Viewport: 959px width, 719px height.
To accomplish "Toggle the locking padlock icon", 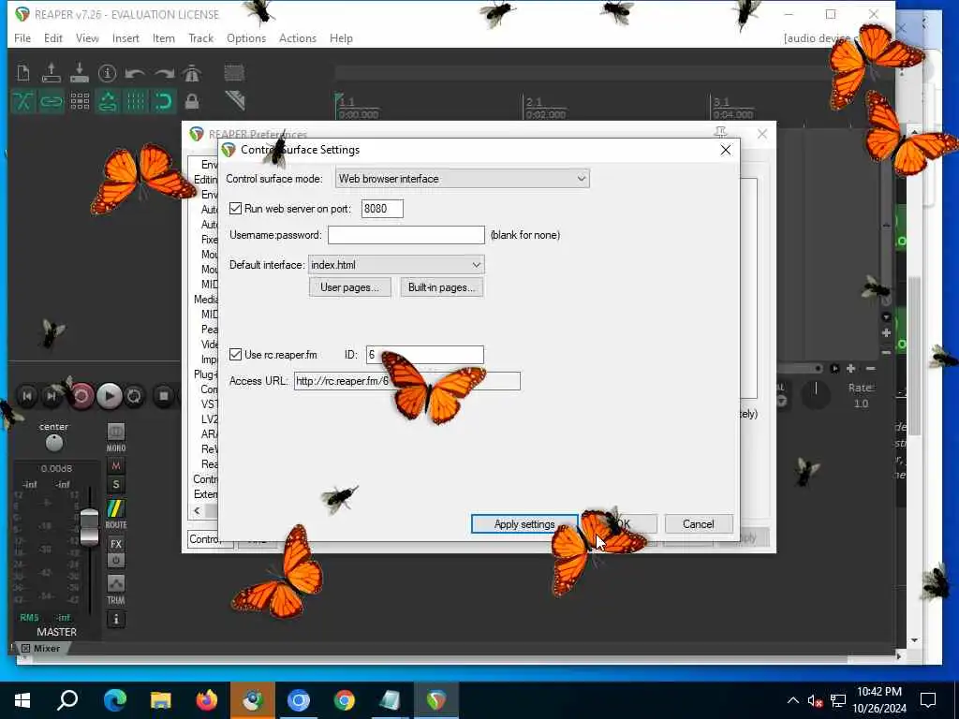I will coord(192,101).
